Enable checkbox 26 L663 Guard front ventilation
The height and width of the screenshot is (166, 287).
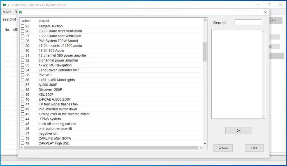22,31
